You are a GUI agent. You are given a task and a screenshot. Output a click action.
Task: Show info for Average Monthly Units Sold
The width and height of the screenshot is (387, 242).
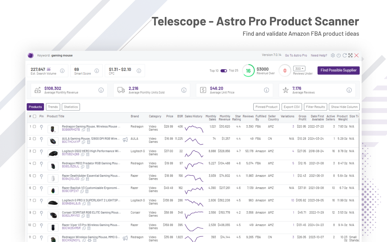tap(184, 90)
